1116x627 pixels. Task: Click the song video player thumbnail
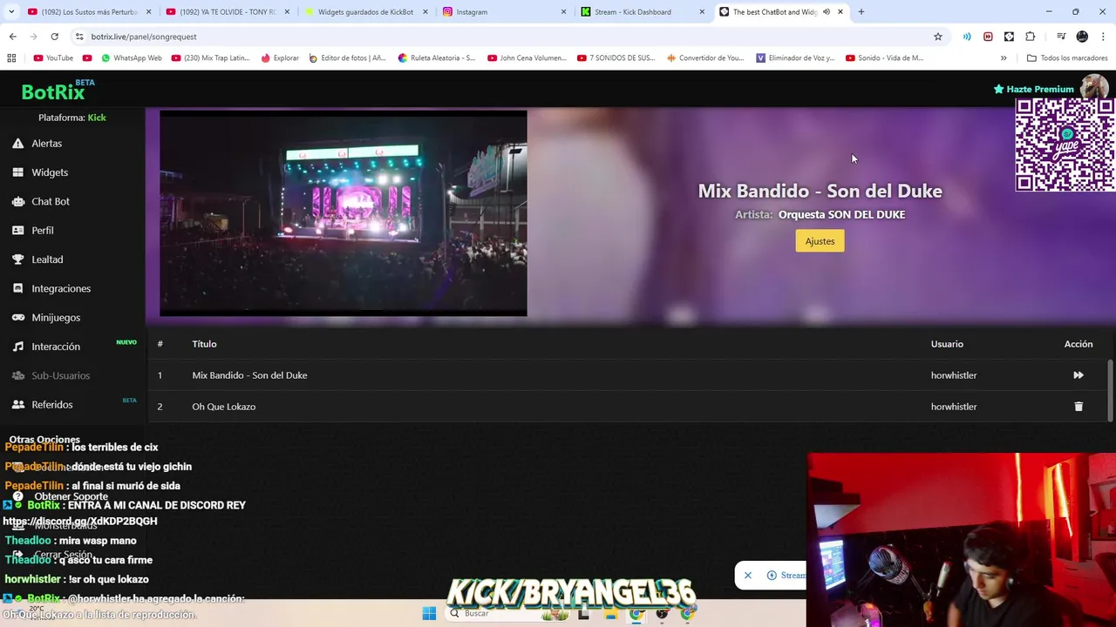344,213
